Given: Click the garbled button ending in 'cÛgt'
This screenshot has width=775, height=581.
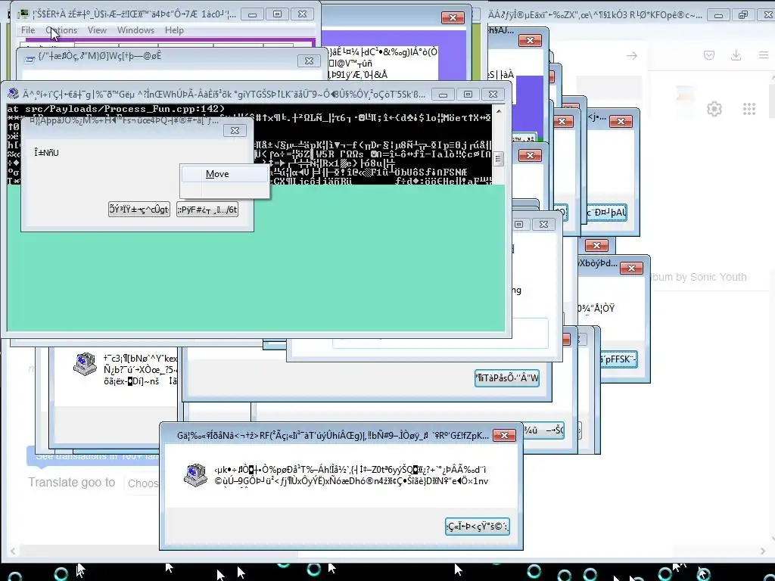Looking at the screenshot, I should point(139,210).
